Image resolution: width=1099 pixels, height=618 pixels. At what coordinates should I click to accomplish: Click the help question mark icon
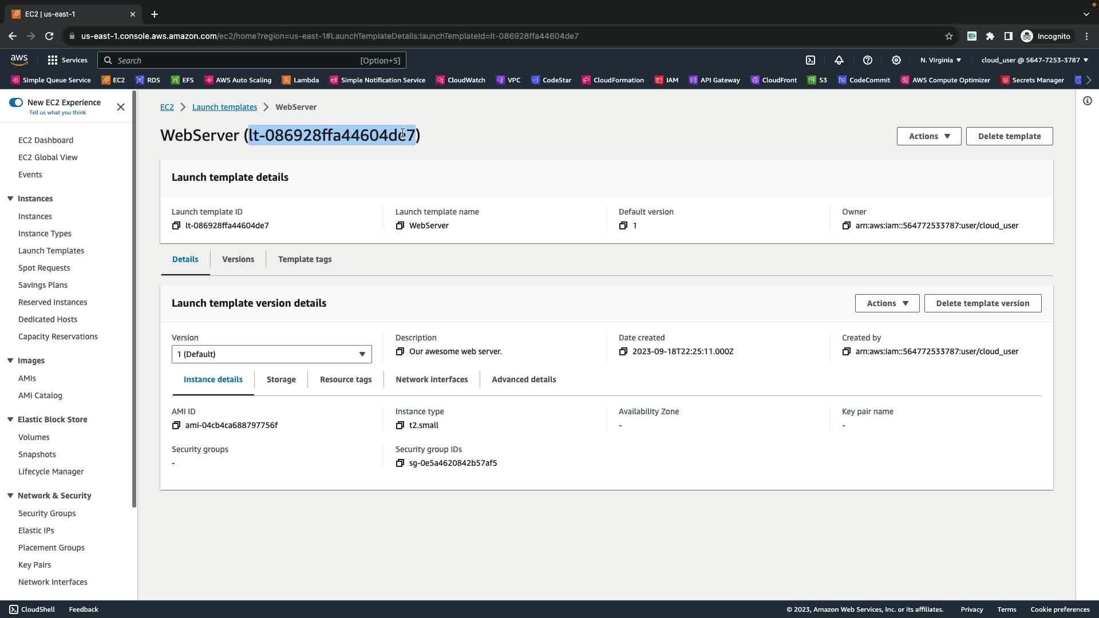pyautogui.click(x=868, y=60)
